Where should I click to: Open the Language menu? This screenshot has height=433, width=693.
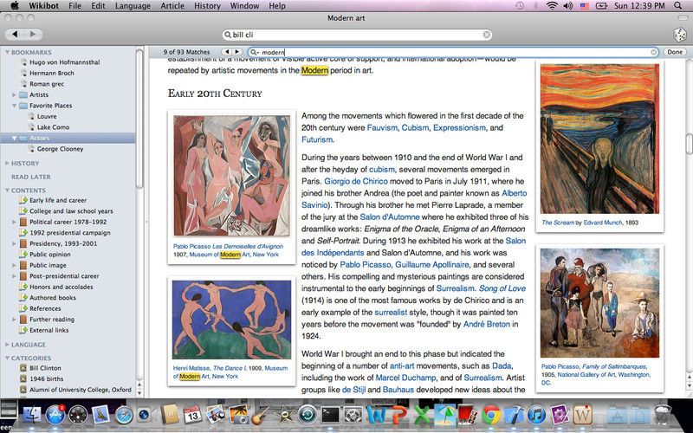133,6
